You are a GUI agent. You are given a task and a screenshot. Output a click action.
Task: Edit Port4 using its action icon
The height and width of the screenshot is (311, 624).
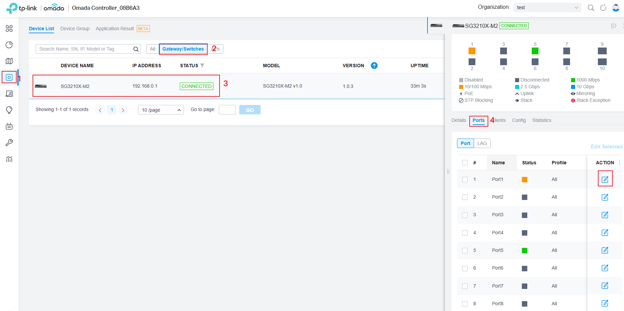[605, 233]
